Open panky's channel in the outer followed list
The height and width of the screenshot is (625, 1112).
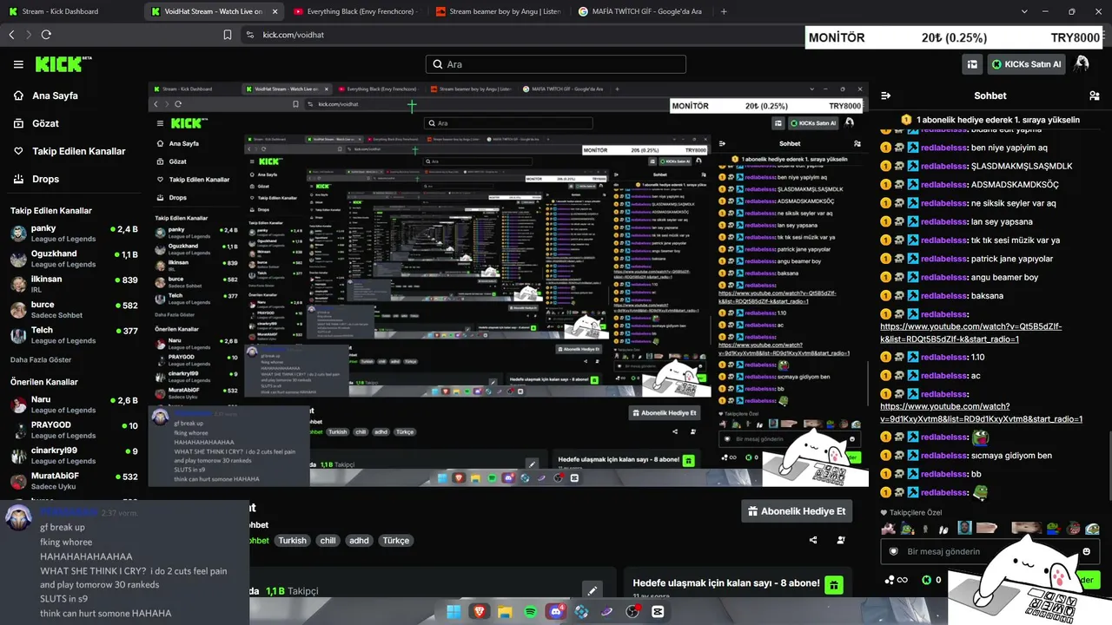coord(74,233)
